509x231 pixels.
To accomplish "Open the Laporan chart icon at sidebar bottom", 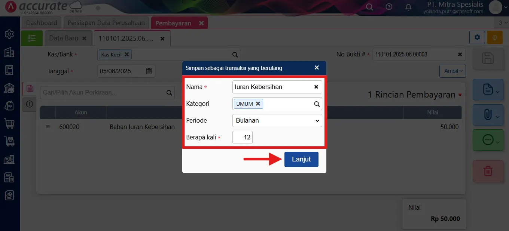I will tap(9, 195).
